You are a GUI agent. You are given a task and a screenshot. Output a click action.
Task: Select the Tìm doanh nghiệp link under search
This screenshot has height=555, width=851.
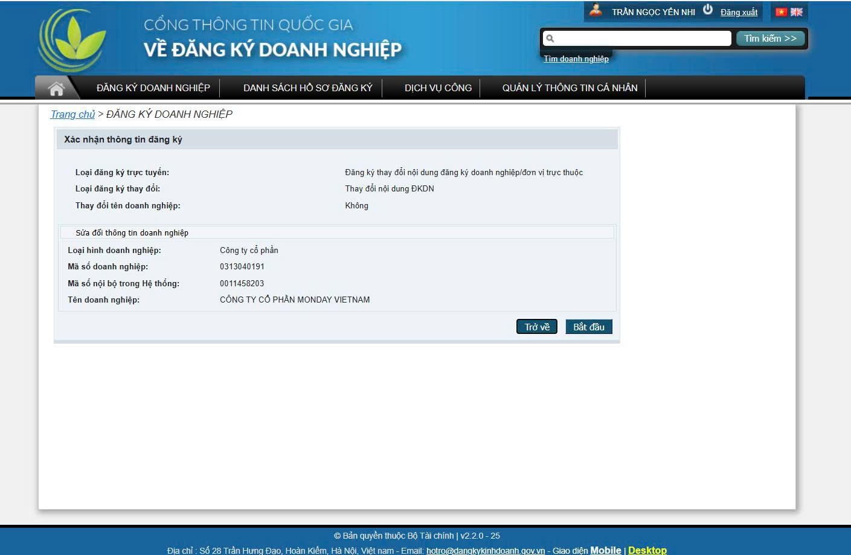(x=576, y=59)
